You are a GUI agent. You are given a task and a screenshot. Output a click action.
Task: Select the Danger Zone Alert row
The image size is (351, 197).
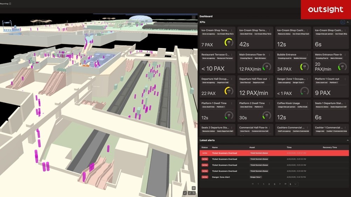click(x=274, y=177)
